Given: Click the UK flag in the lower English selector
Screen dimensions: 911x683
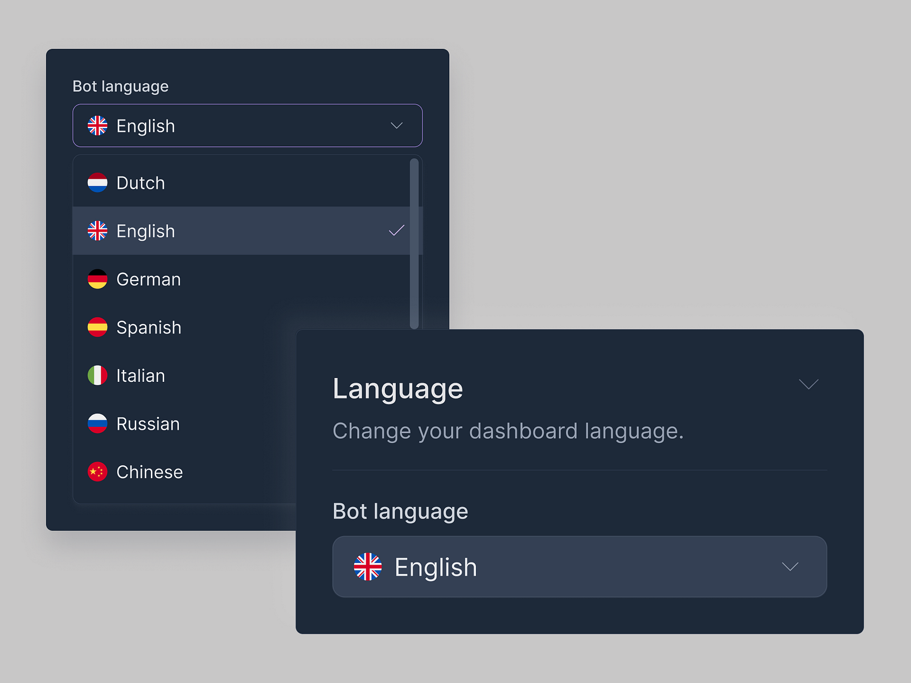Looking at the screenshot, I should click(x=368, y=567).
